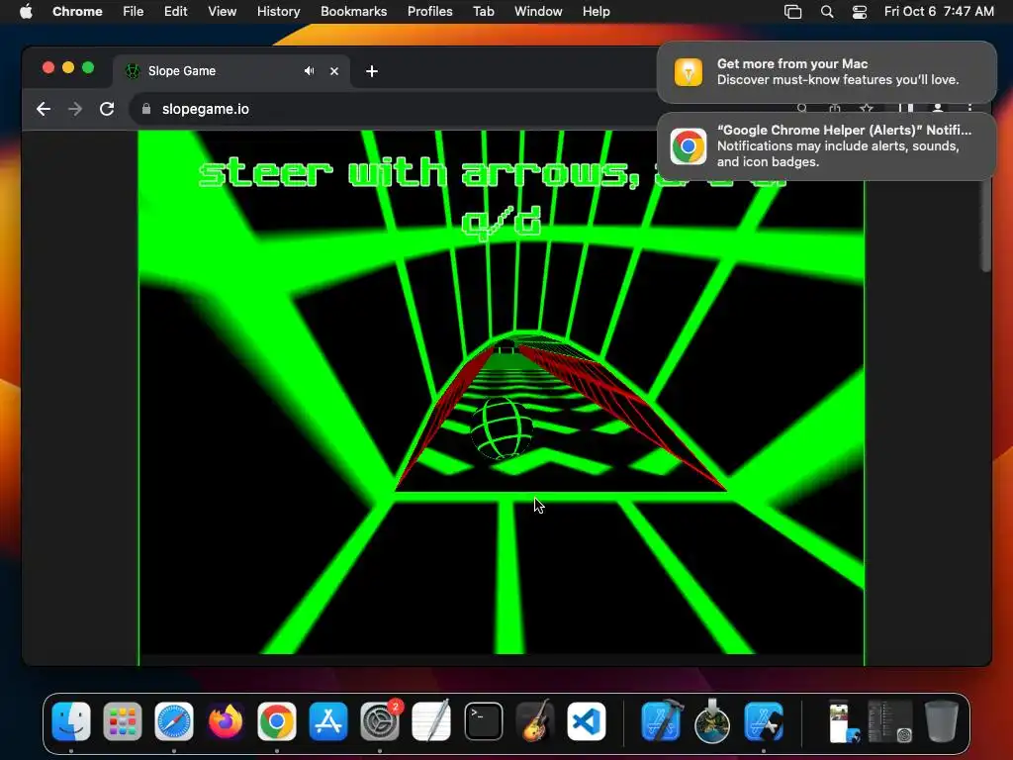Open the Help menu
Image resolution: width=1013 pixels, height=760 pixels.
(596, 12)
